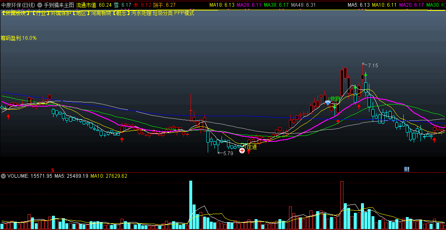
Task: Click the 中原环保(日线) stock title
Action: 19,5
